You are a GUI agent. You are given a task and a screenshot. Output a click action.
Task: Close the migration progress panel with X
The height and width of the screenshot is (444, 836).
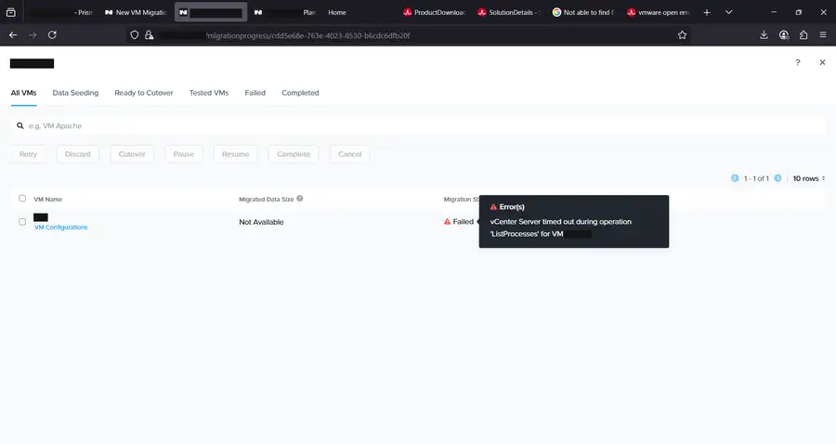tap(822, 62)
